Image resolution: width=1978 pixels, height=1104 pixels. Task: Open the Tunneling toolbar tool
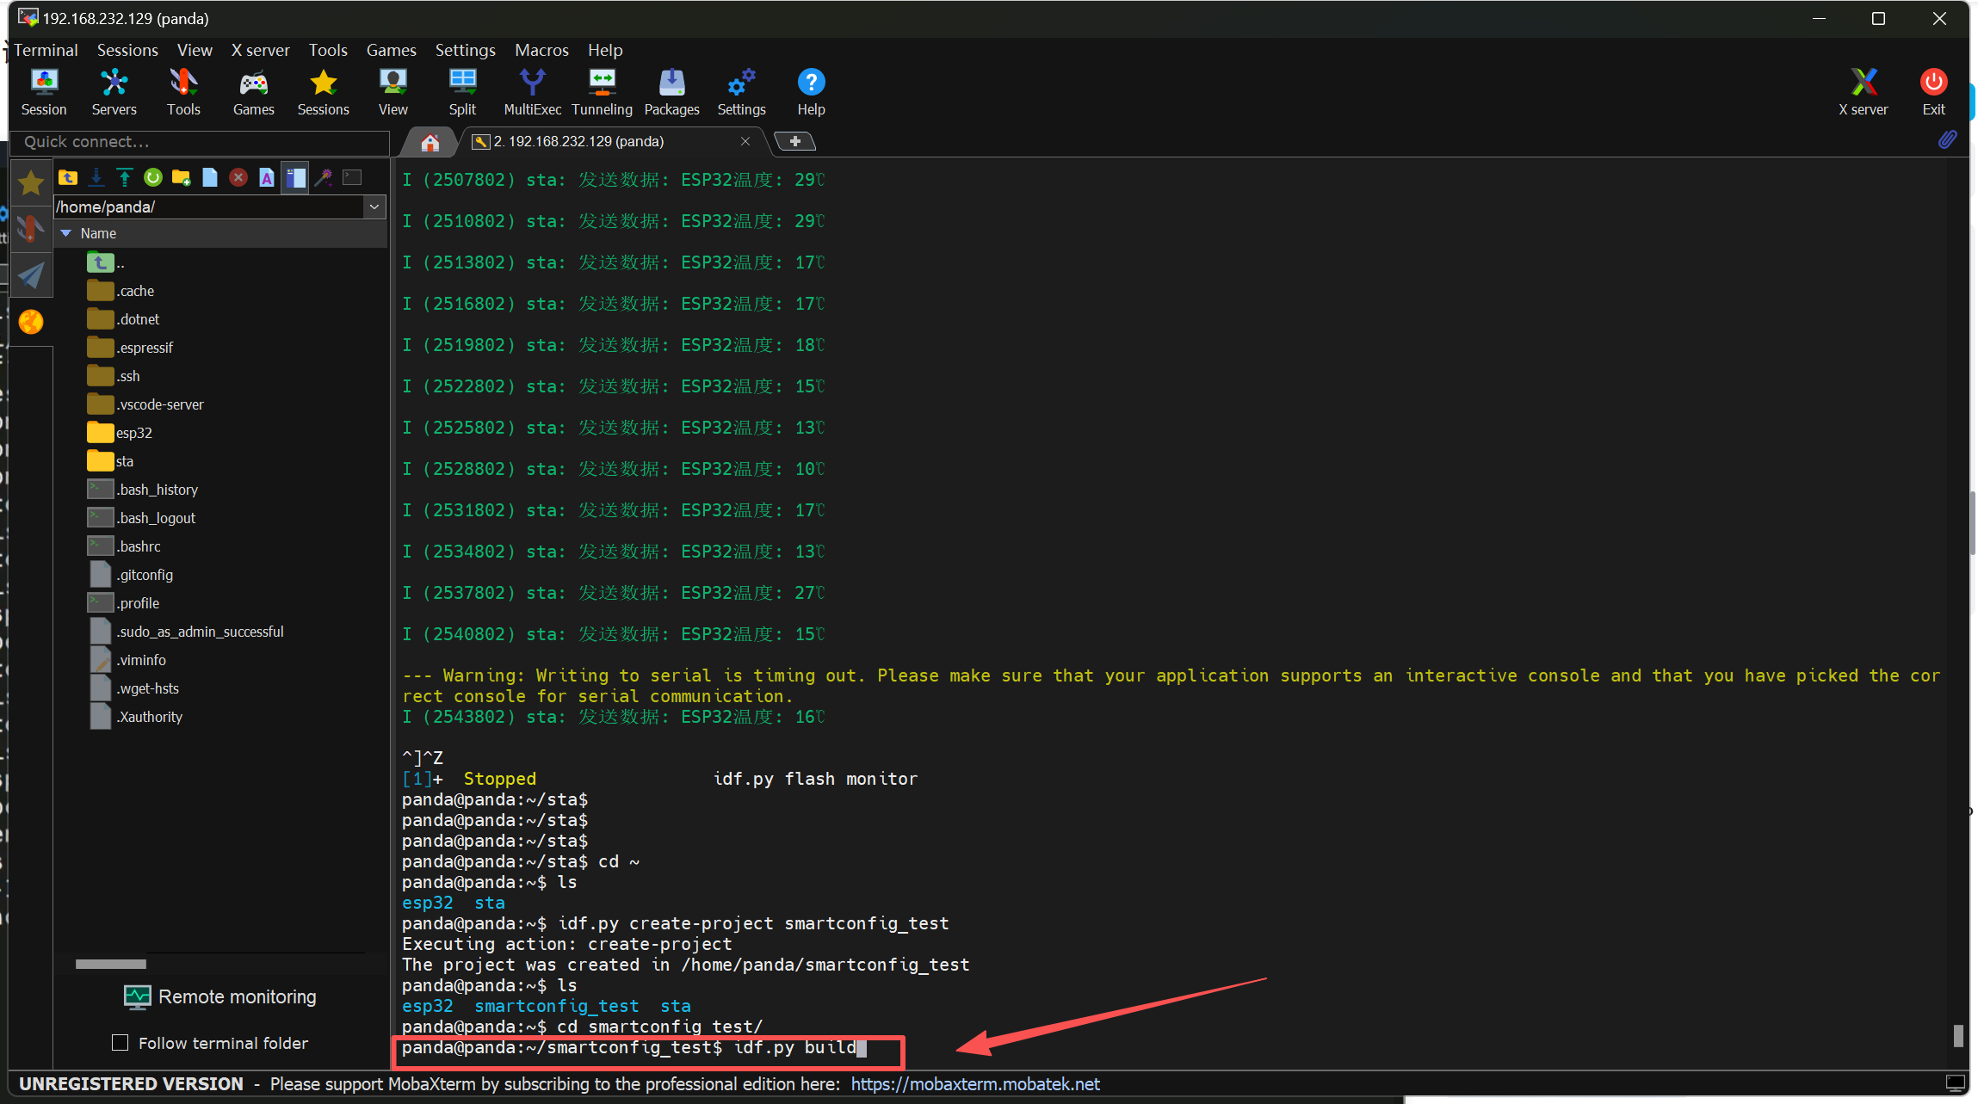[x=602, y=91]
